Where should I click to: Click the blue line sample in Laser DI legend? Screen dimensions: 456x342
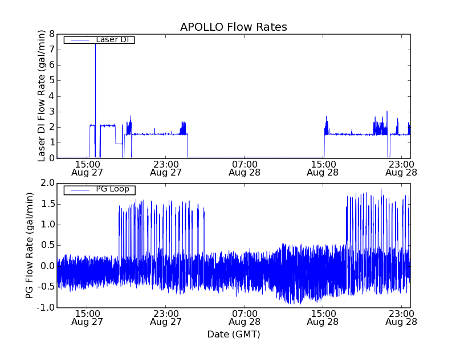click(x=80, y=40)
